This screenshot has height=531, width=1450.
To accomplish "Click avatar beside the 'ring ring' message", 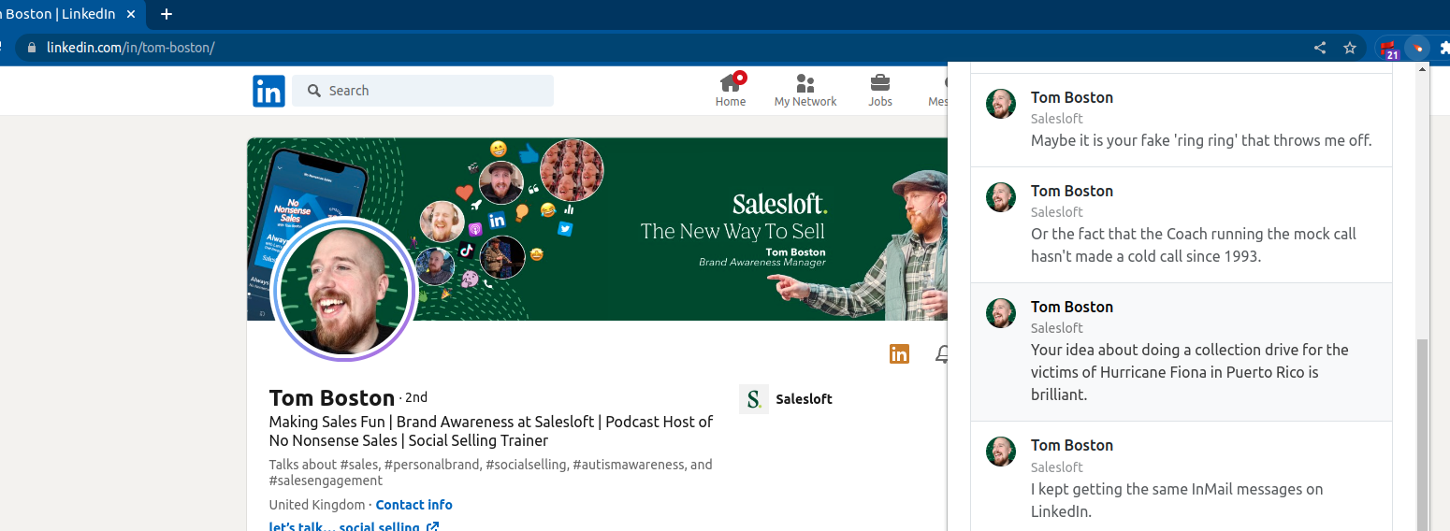I will pyautogui.click(x=1001, y=104).
